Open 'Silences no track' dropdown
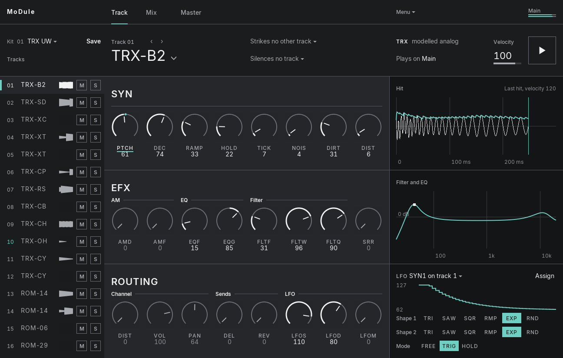This screenshot has width=563, height=358. [x=277, y=59]
